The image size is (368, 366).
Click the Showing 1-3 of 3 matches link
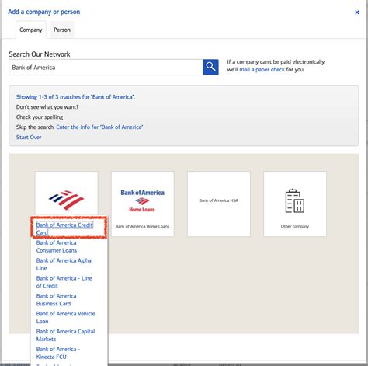coord(75,97)
